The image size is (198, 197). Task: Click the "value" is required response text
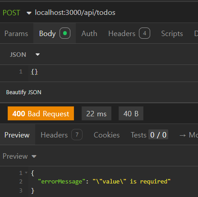point(132,181)
